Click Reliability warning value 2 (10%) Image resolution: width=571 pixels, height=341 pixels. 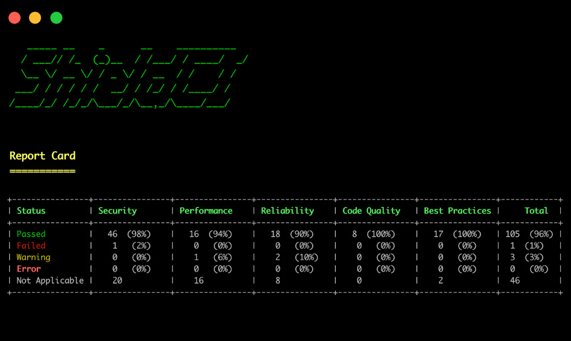pyautogui.click(x=297, y=257)
